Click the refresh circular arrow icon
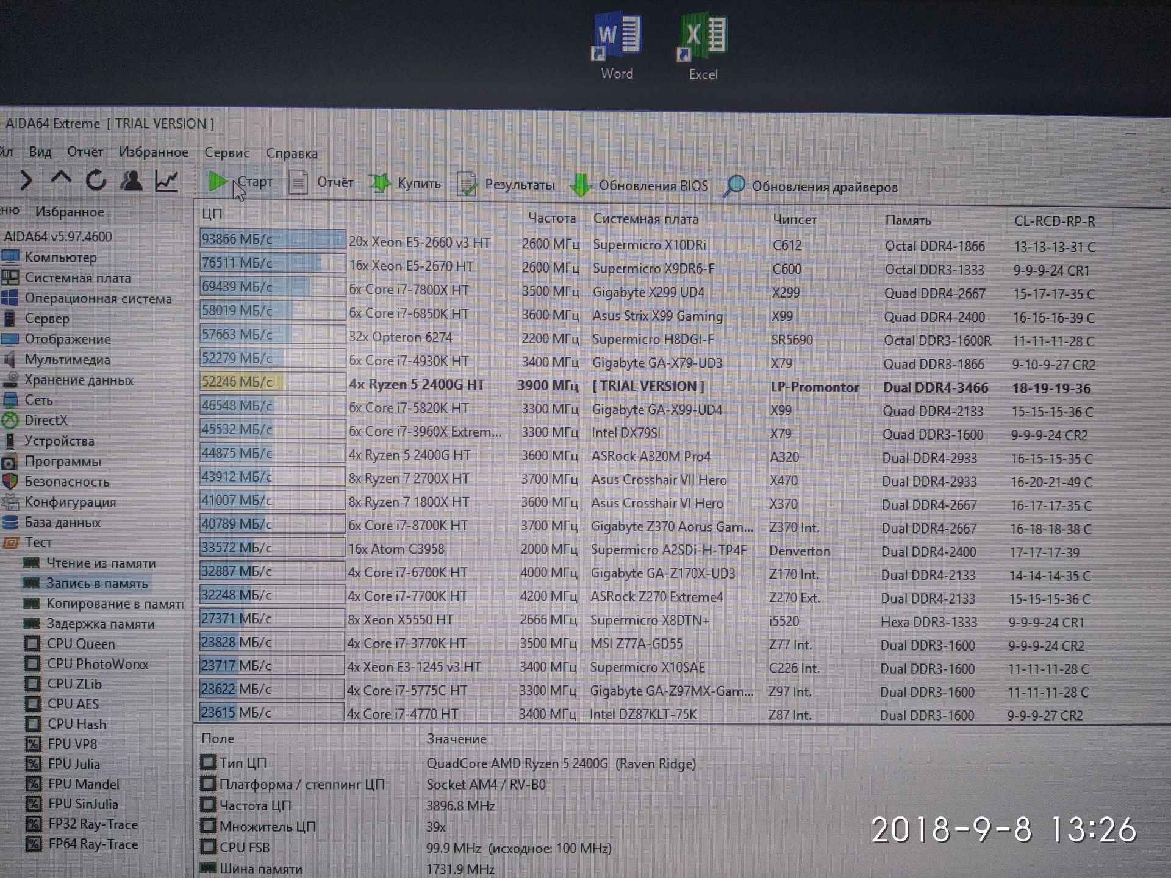This screenshot has height=878, width=1171. [96, 180]
